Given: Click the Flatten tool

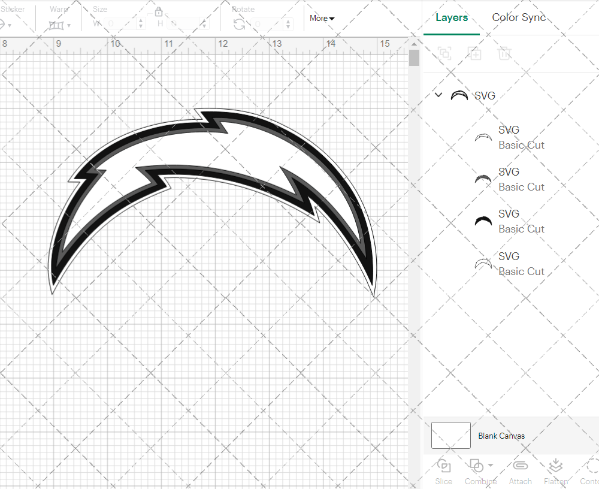Looking at the screenshot, I should 556,472.
